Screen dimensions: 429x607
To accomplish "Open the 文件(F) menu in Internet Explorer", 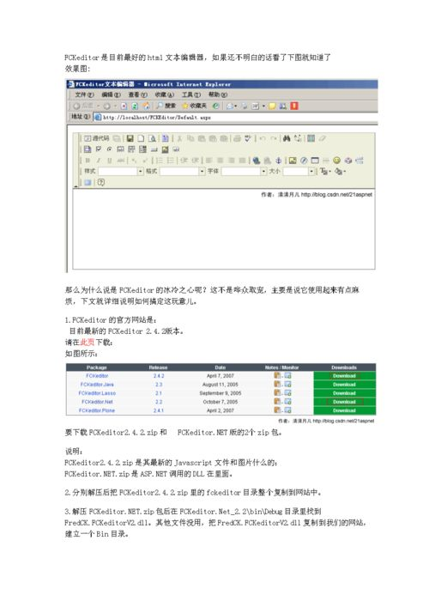I will [x=84, y=94].
